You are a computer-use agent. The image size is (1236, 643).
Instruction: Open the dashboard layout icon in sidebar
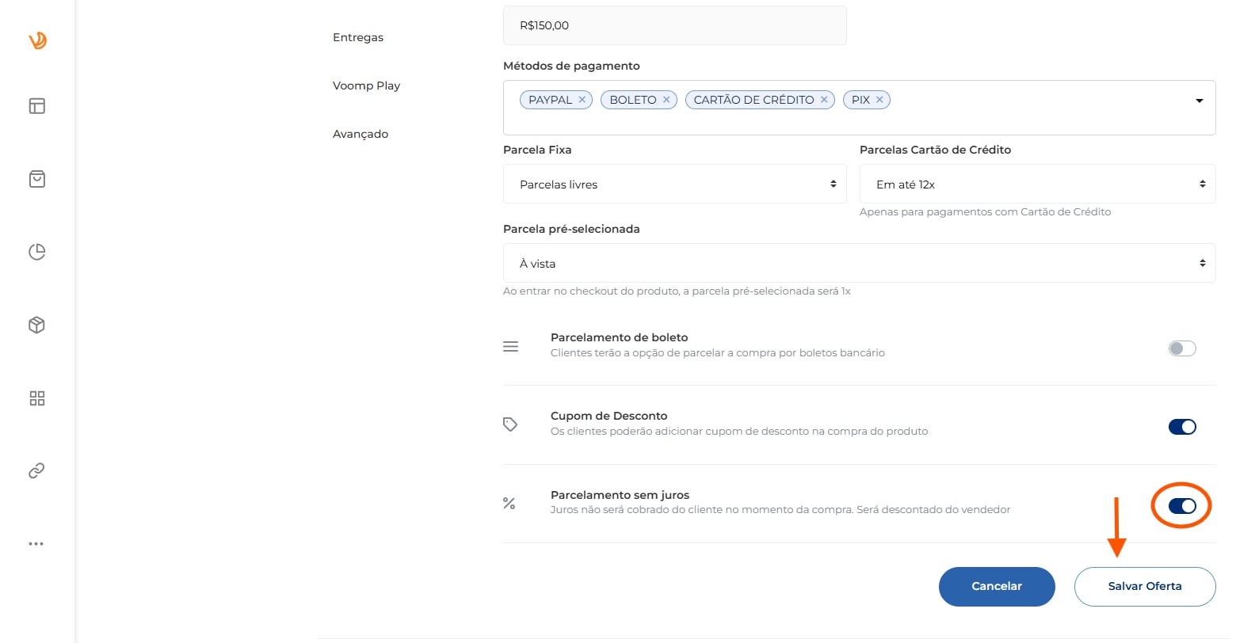37,106
